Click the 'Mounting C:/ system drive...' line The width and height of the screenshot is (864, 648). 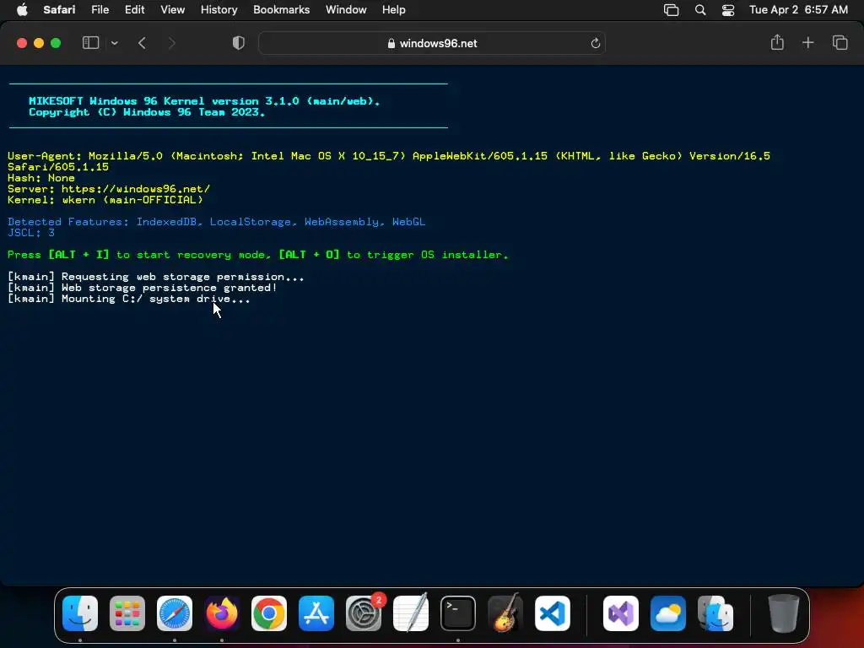pyautogui.click(x=128, y=299)
